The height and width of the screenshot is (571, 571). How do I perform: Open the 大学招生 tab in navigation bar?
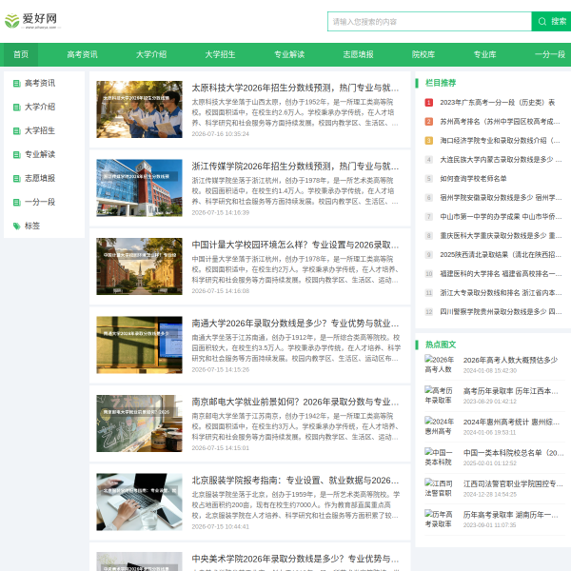coord(220,54)
